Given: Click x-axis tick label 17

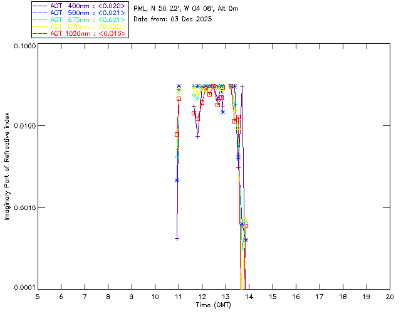Looking at the screenshot, I should (x=320, y=297).
